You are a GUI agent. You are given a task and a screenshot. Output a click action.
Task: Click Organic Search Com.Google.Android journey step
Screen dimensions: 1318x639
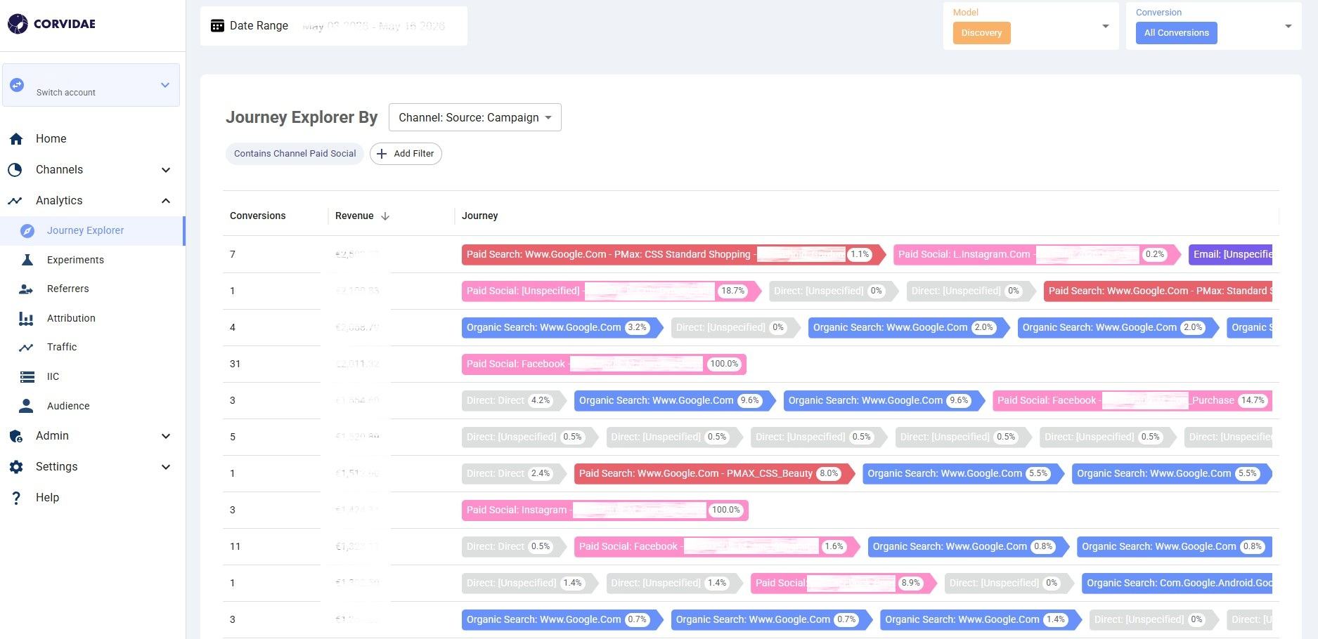pos(1177,583)
